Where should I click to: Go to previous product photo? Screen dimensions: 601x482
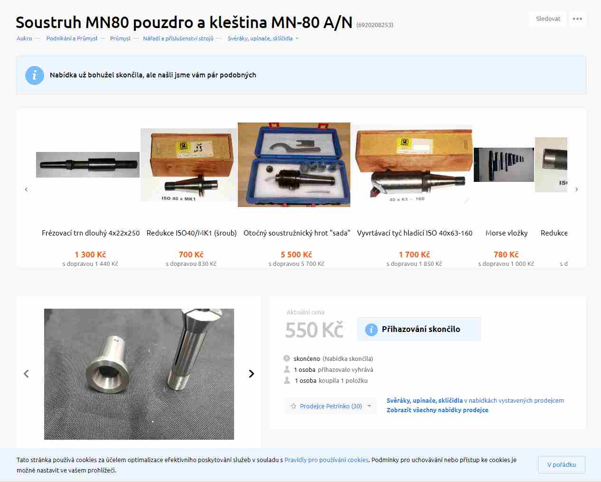[26, 374]
